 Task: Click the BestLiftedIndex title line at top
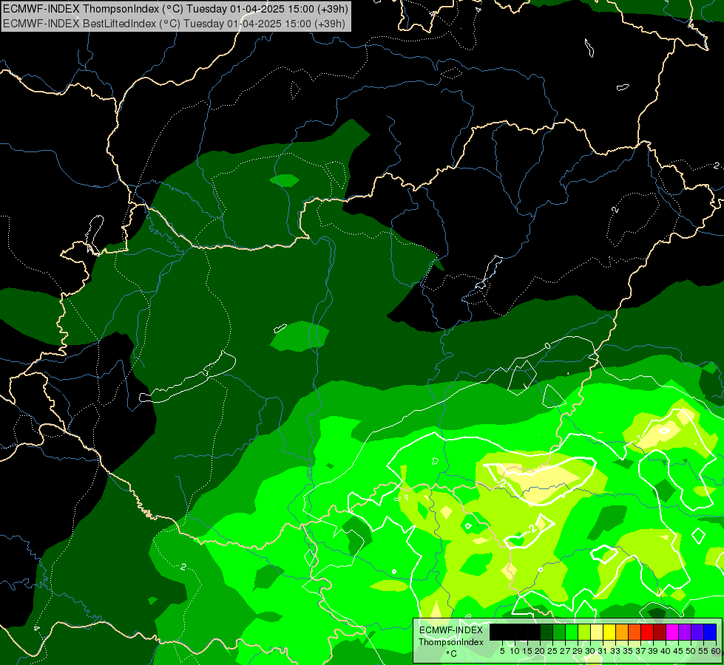click(174, 24)
